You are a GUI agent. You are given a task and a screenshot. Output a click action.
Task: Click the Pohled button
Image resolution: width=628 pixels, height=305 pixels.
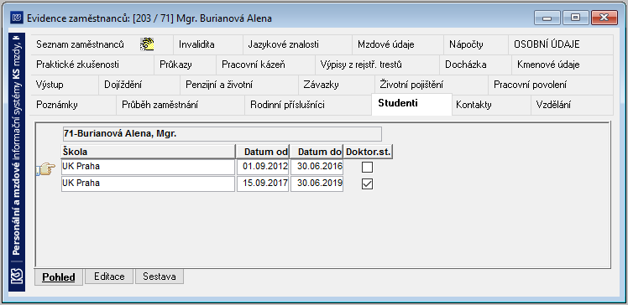click(59, 277)
